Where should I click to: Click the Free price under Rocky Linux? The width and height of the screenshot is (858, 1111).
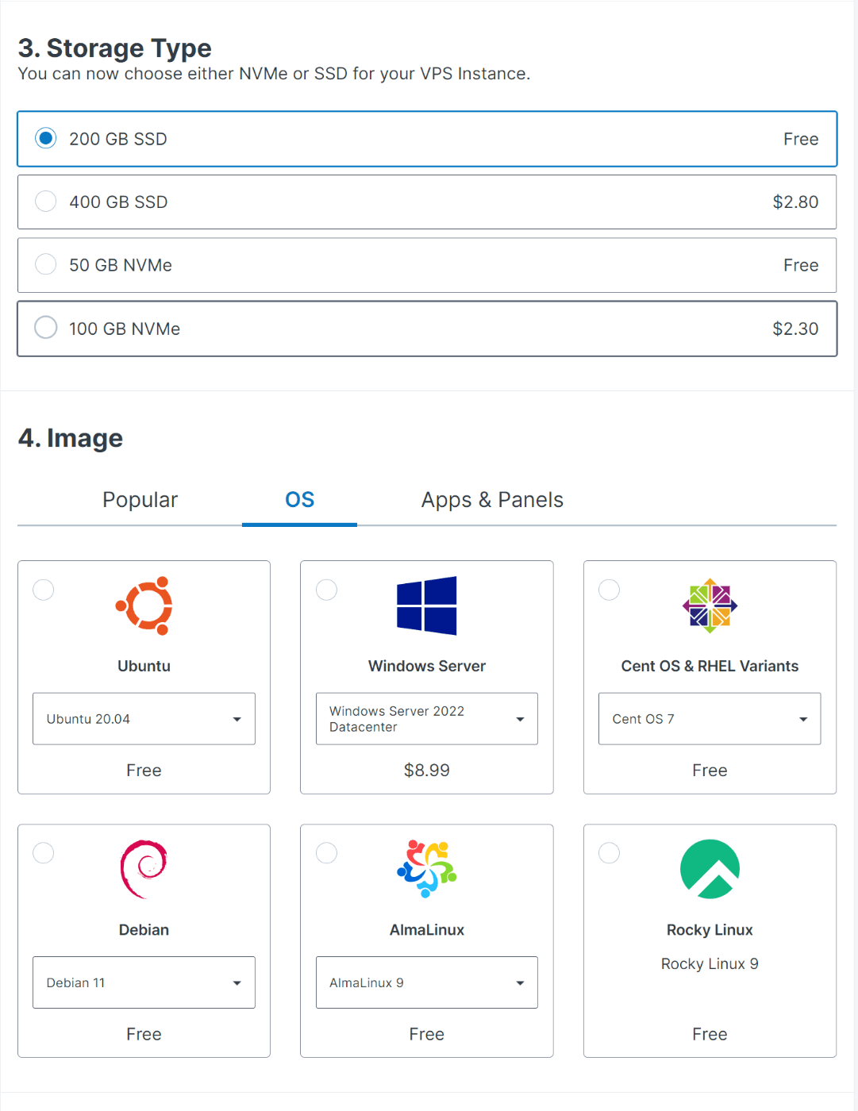(710, 1034)
